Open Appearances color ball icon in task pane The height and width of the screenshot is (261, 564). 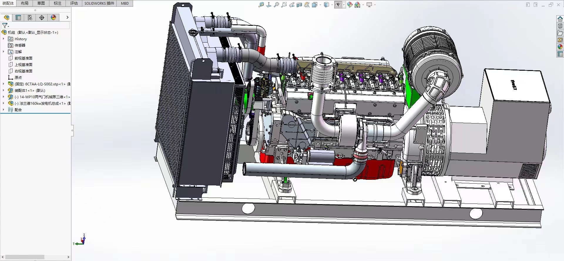pos(560,47)
